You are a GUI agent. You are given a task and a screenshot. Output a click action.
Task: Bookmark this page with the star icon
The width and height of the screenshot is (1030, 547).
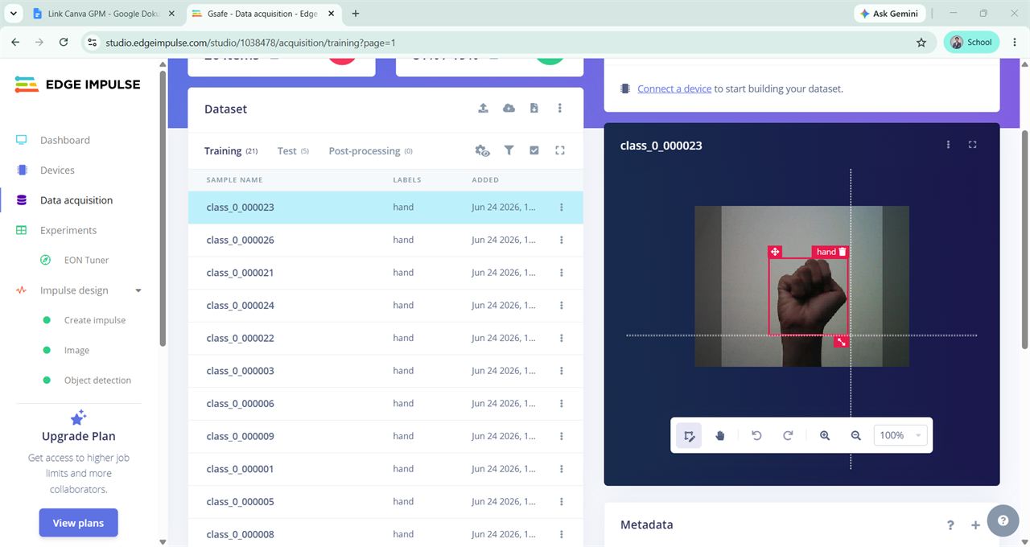(x=921, y=43)
